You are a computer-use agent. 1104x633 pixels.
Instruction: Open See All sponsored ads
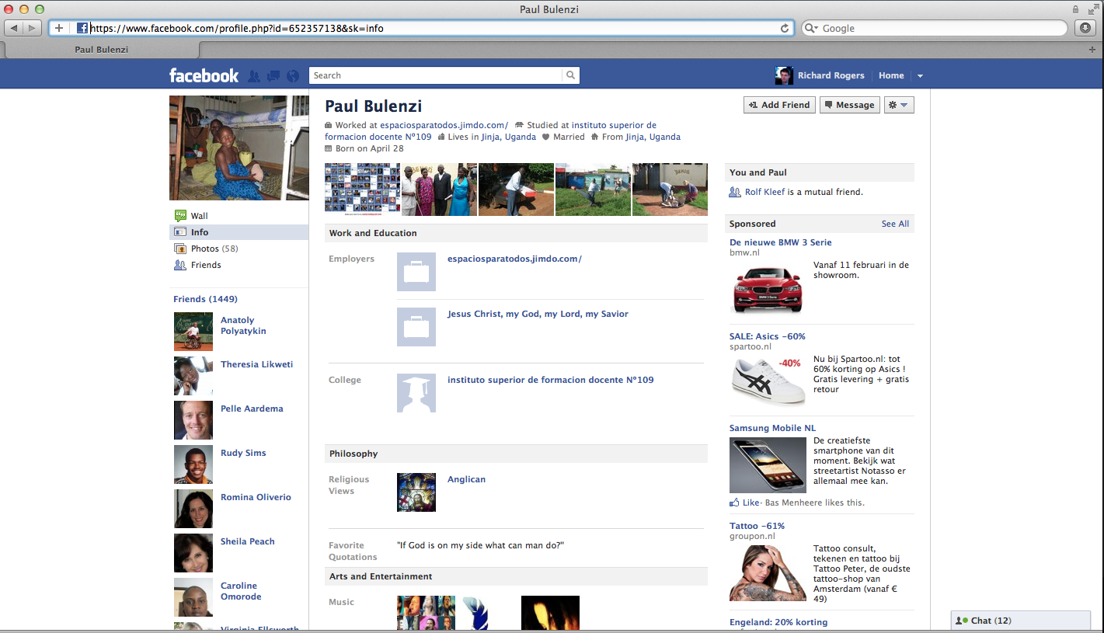coord(895,224)
